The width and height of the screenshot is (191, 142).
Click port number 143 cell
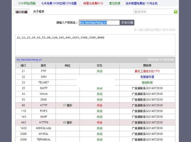23,117
